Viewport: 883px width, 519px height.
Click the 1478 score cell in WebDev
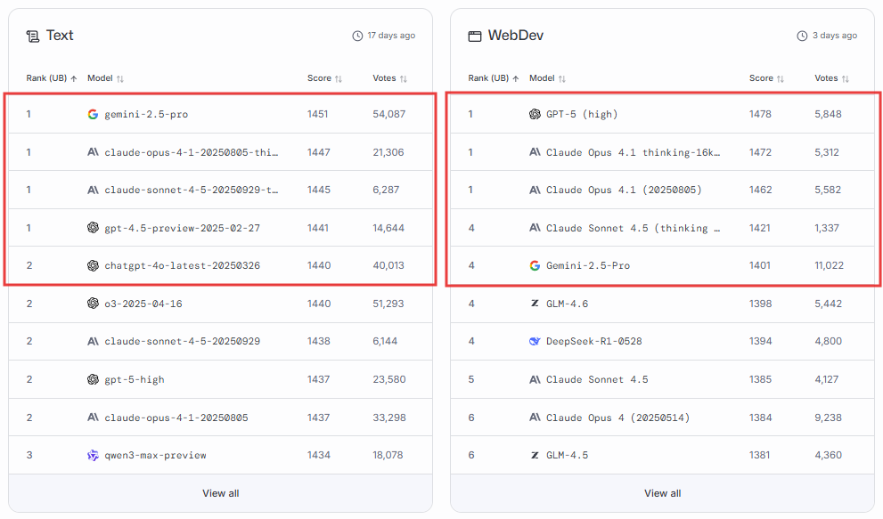pos(760,114)
